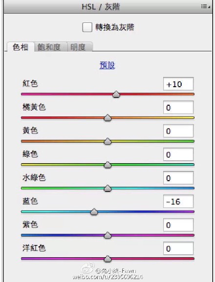The width and height of the screenshot is (215, 282).
Task: Click the 橘黃色 slider thumb
Action: [x=107, y=117]
